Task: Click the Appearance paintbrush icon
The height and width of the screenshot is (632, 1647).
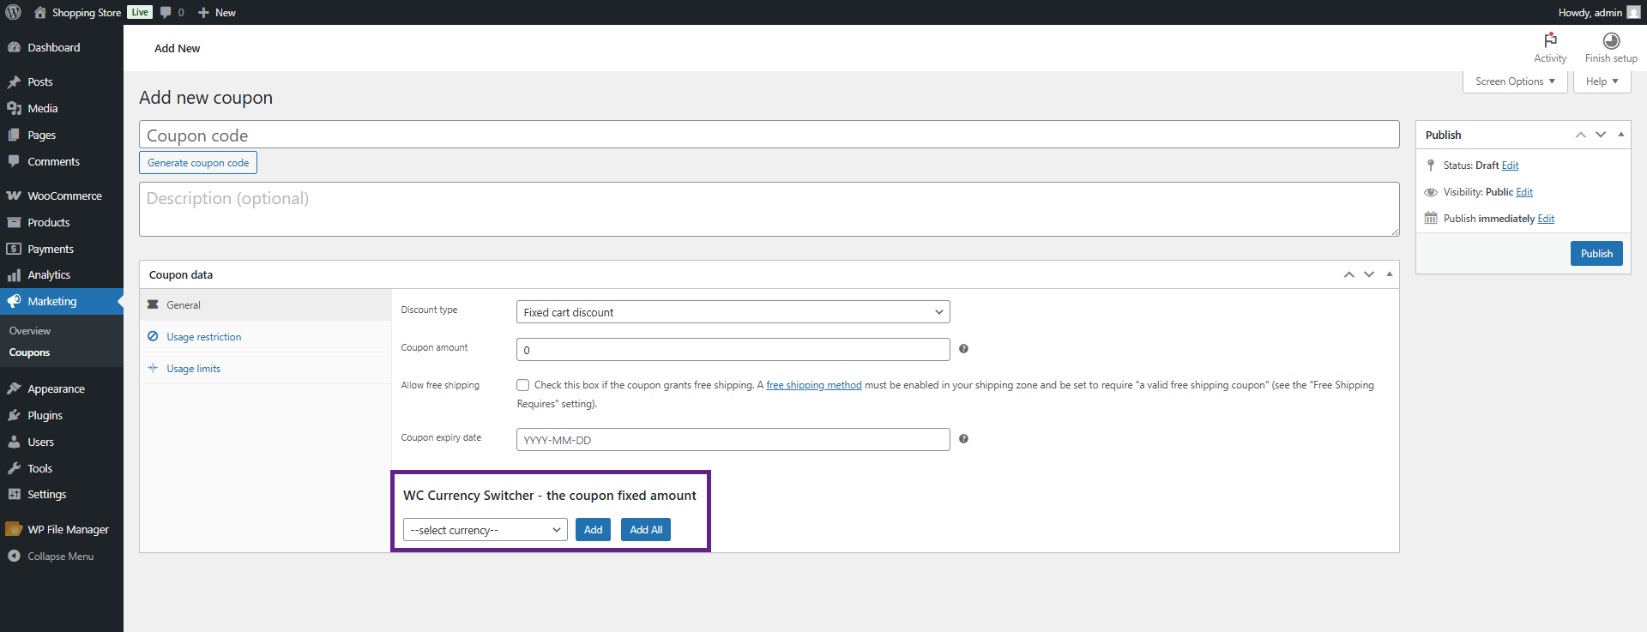Action: [x=14, y=388]
